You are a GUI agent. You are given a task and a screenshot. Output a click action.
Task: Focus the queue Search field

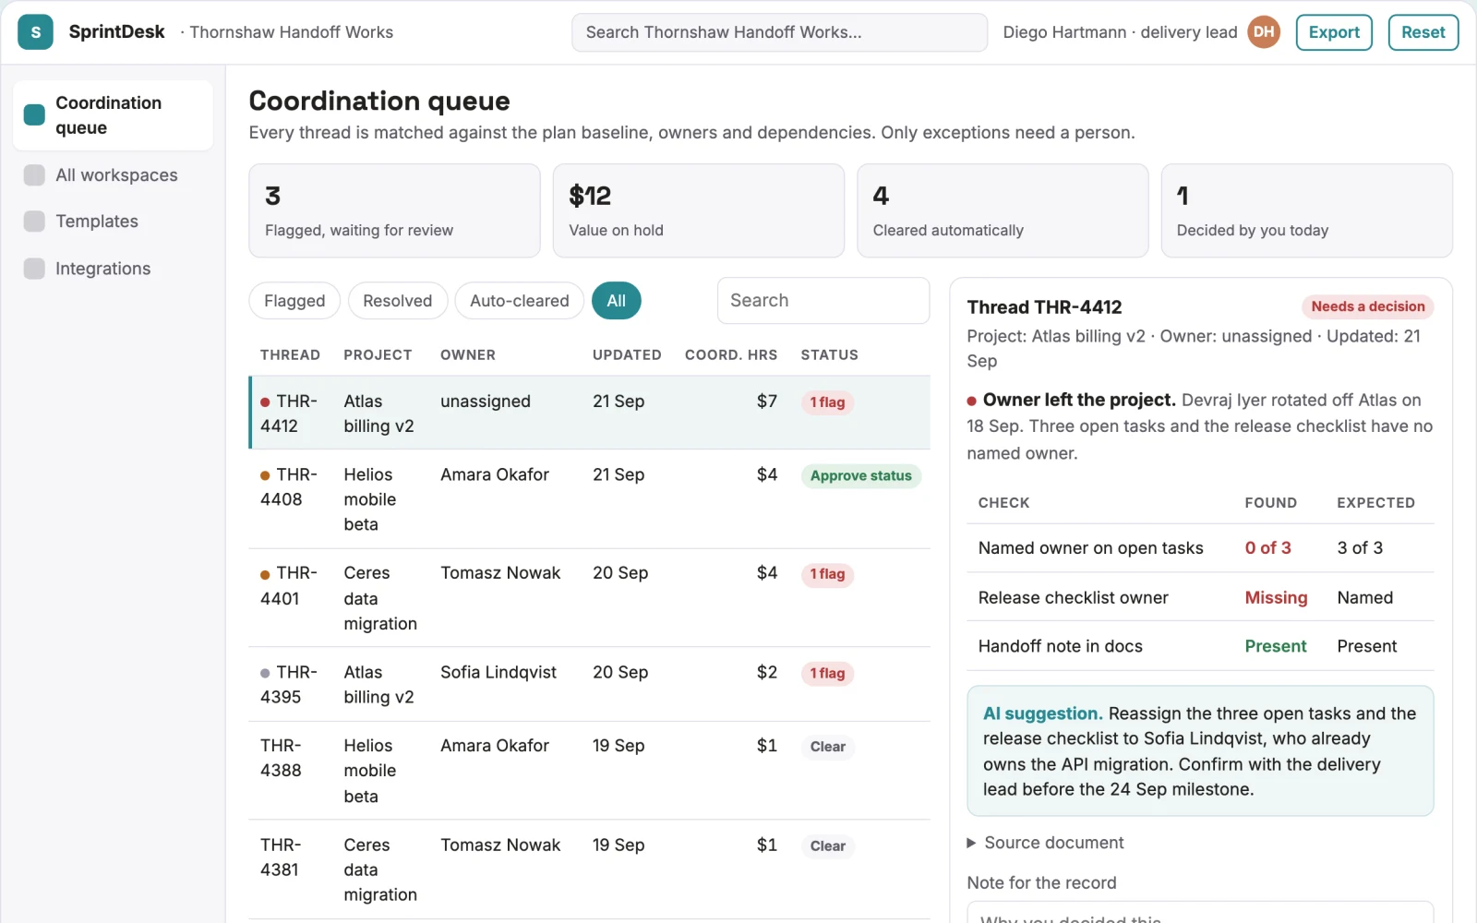(823, 301)
